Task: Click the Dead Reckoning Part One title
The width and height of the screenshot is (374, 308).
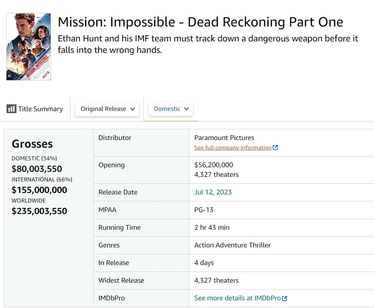Action: [200, 22]
